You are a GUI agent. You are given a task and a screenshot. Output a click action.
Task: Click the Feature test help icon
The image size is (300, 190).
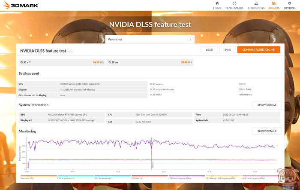click(190, 39)
